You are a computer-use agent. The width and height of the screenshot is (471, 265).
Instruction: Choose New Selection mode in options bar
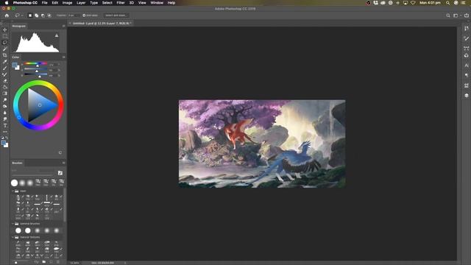[30, 15]
